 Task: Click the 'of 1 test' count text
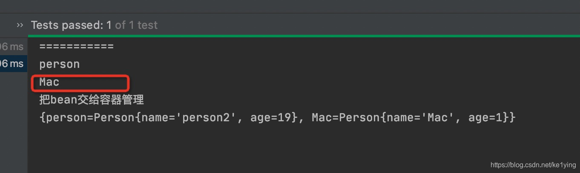(x=136, y=25)
